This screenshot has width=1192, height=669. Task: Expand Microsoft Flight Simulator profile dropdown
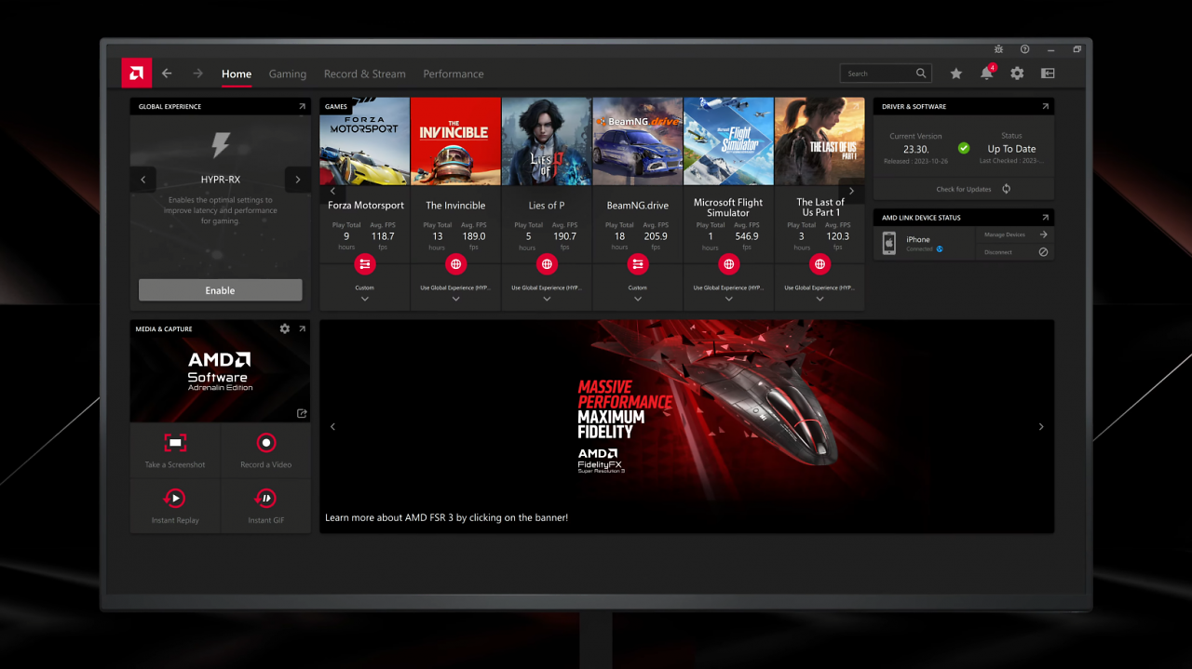coord(728,299)
